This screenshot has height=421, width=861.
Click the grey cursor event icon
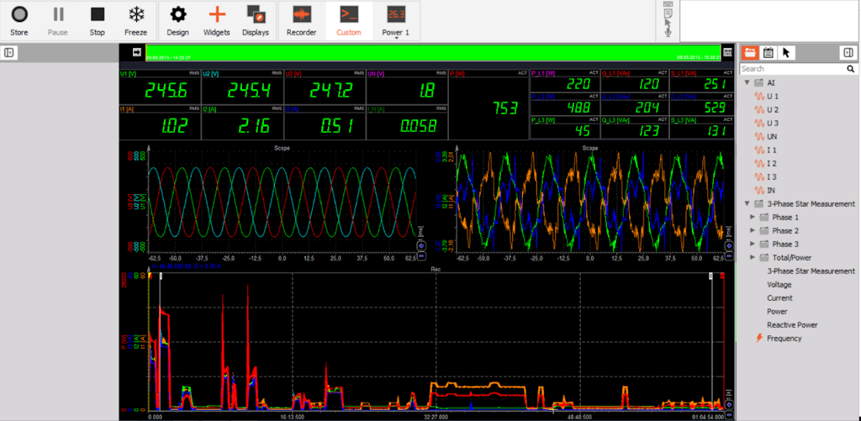click(668, 23)
